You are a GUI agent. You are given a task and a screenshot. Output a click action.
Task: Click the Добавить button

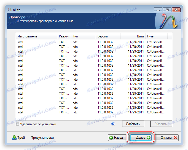click(133, 124)
